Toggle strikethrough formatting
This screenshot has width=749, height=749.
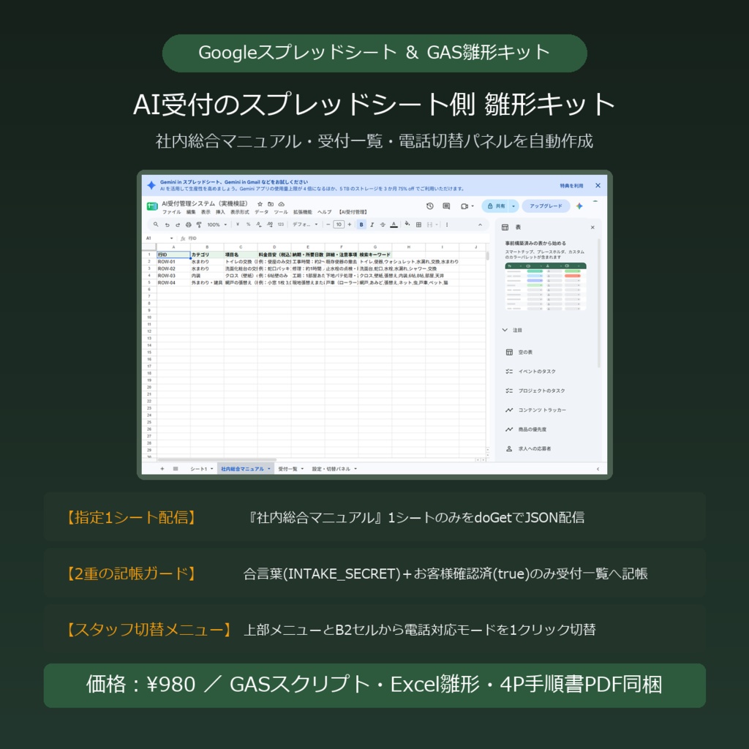(383, 225)
